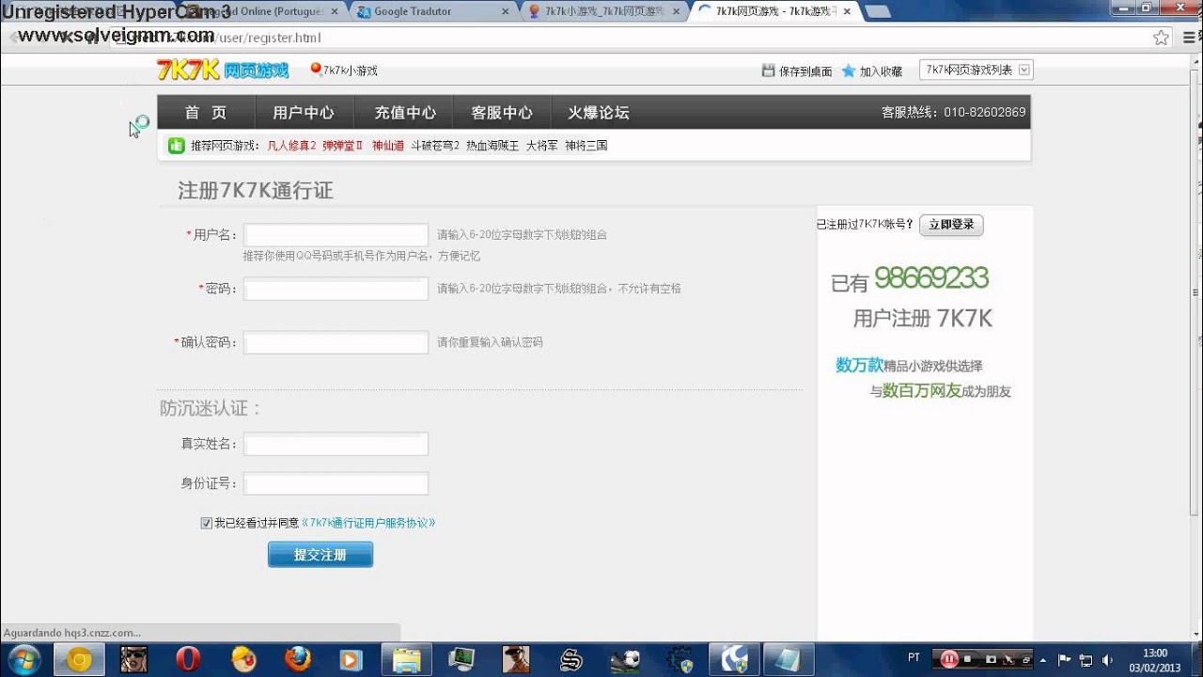Uncheck the 我已经看过并同意 agreement checkbox
Image resolution: width=1203 pixels, height=677 pixels.
pyautogui.click(x=206, y=523)
